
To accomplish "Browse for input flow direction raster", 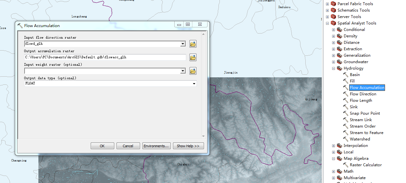I will (193, 44).
